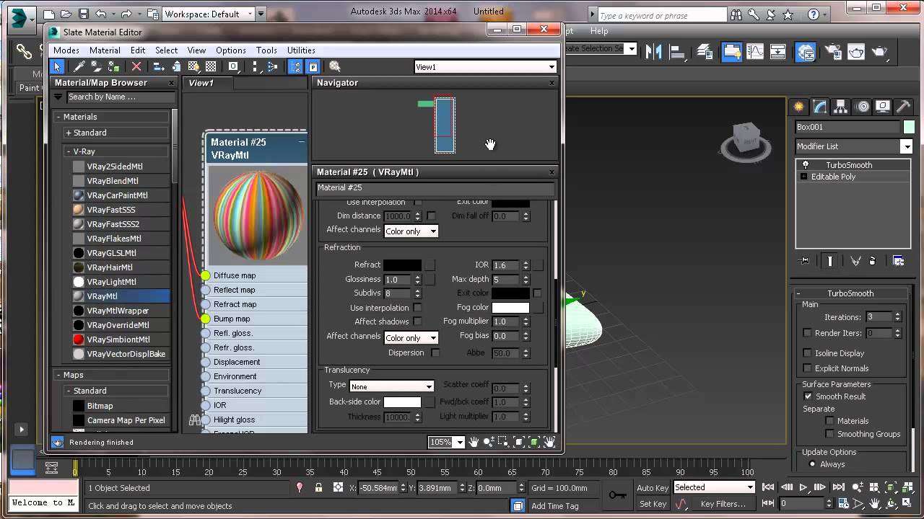Open the Modify panel tab icon
This screenshot has height=519, width=924.
[x=820, y=107]
